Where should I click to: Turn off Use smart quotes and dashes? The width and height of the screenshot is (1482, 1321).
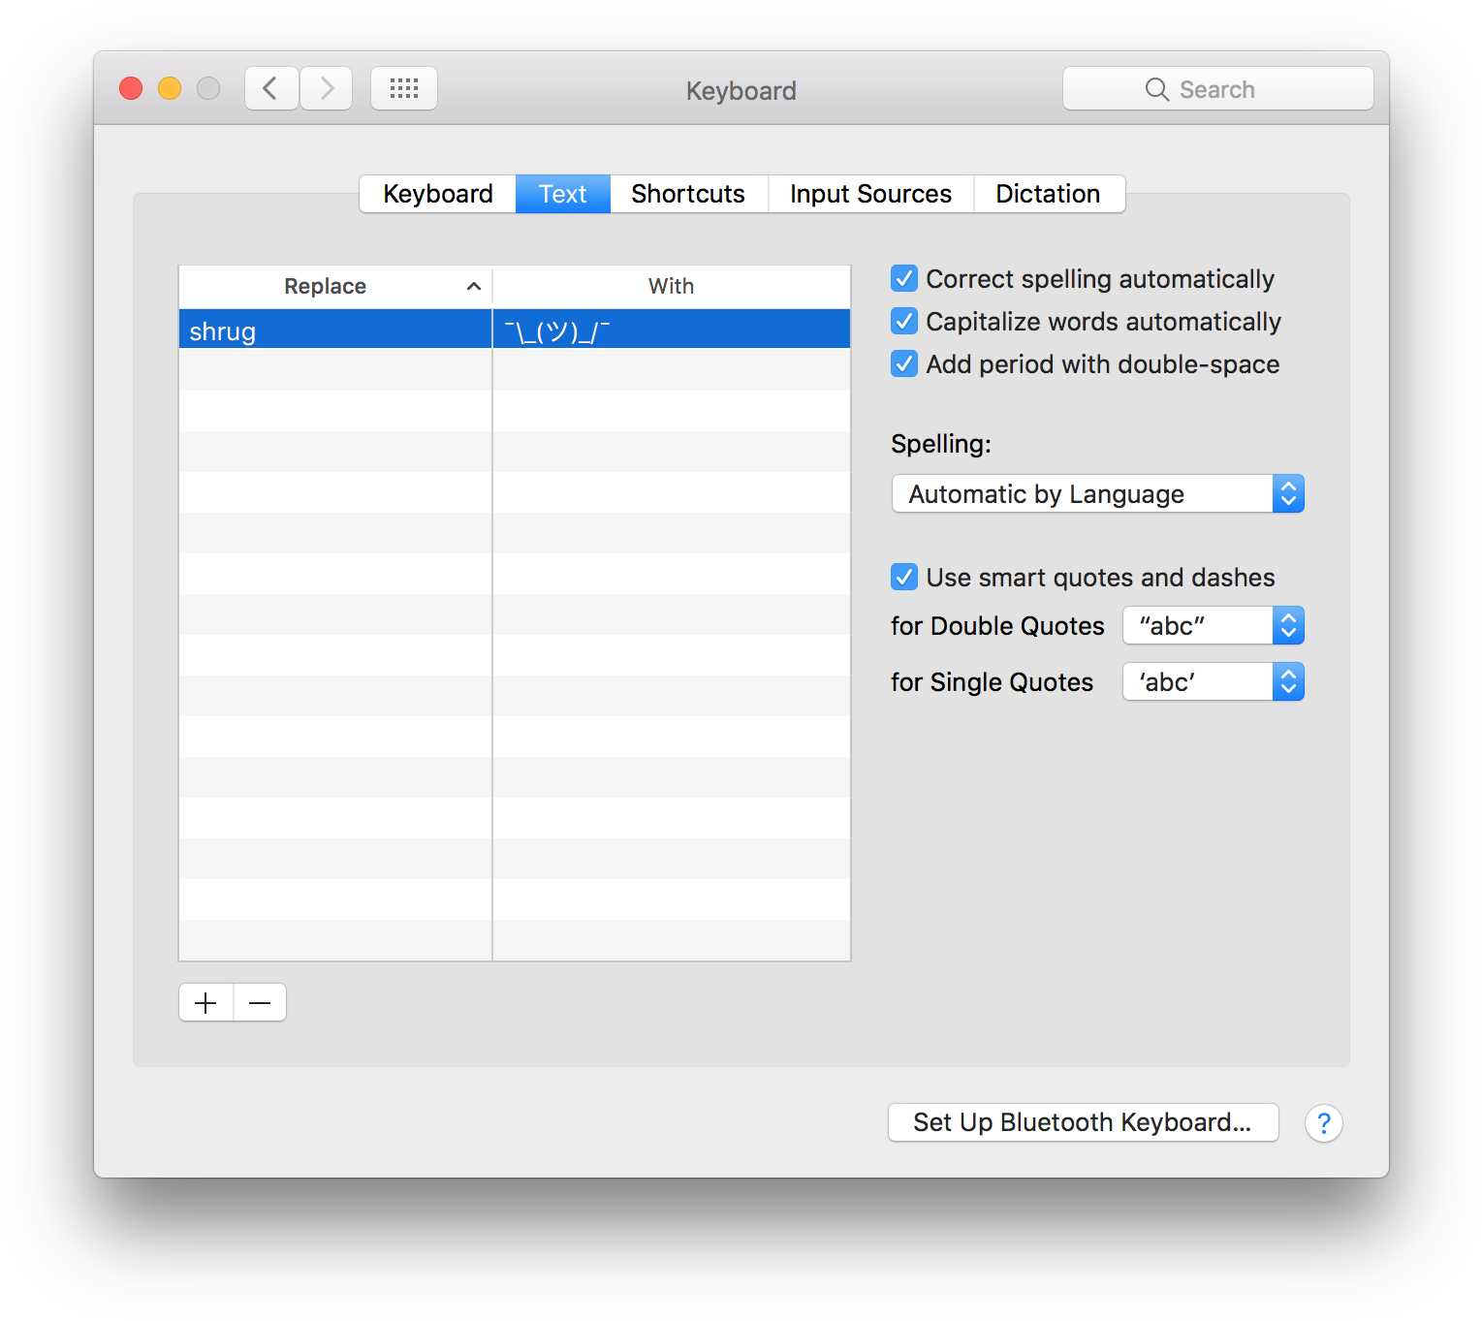904,578
